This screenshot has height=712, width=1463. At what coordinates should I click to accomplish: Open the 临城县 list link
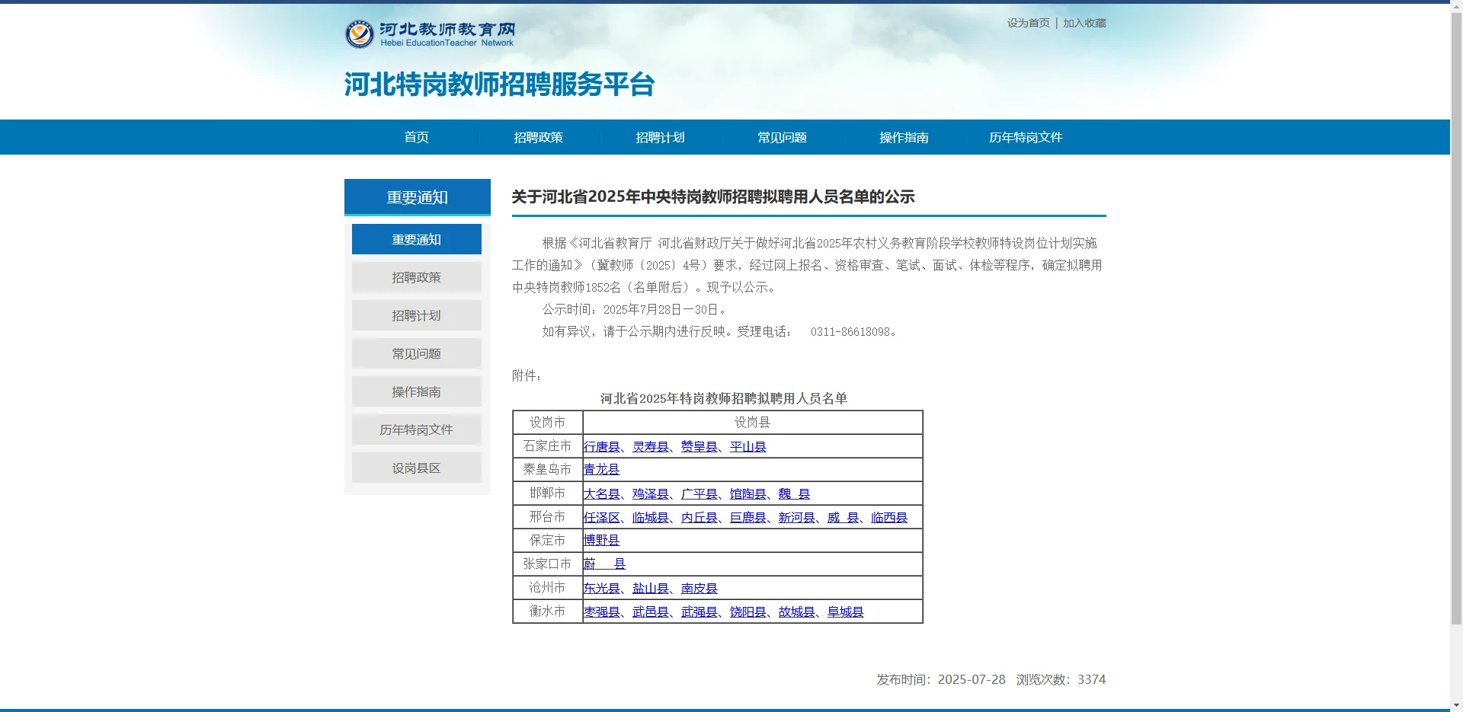[651, 518]
